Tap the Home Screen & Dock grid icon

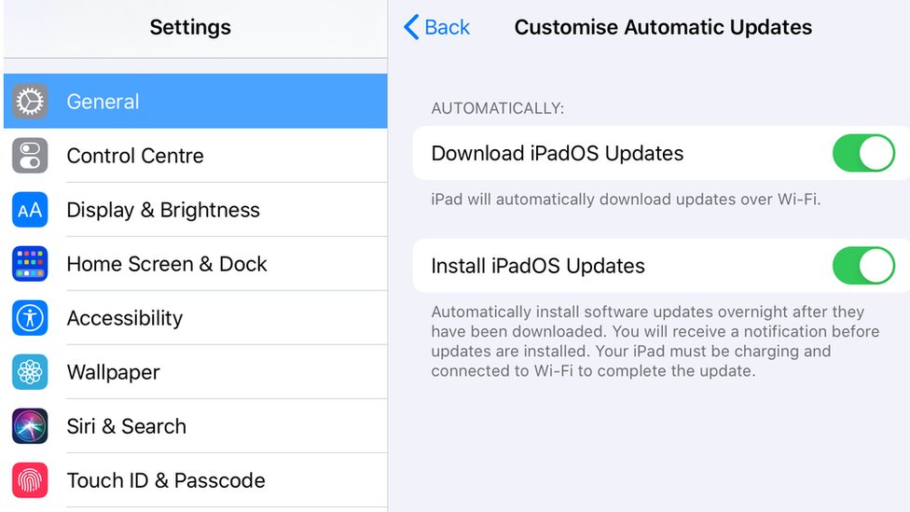point(30,264)
